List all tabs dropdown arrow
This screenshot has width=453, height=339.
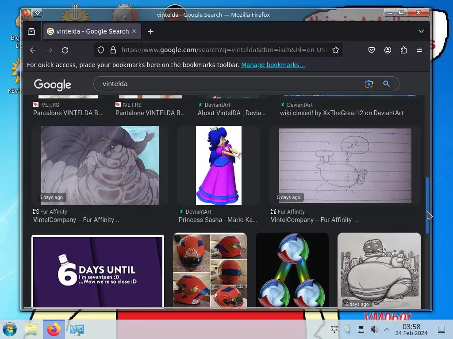click(x=421, y=31)
